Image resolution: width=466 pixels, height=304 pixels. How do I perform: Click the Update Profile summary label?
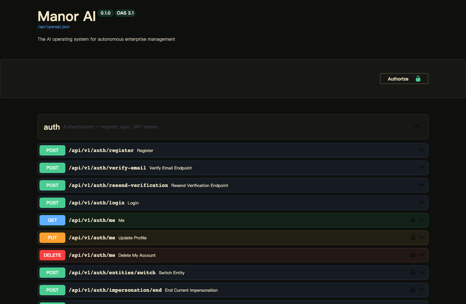[x=132, y=238]
